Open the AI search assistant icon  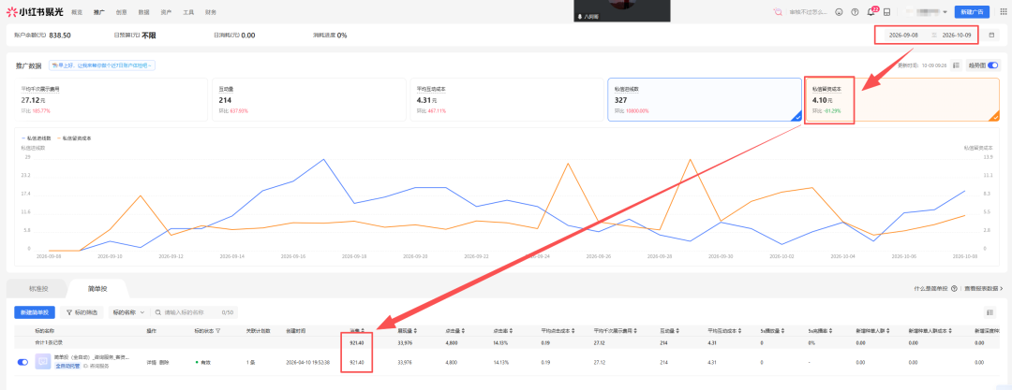click(777, 11)
